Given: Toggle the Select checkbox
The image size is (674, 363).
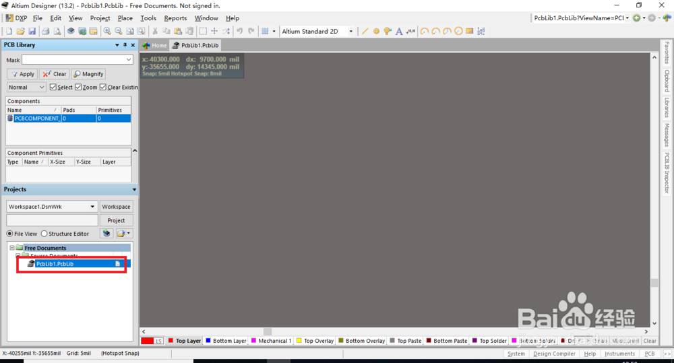Looking at the screenshot, I should [53, 87].
